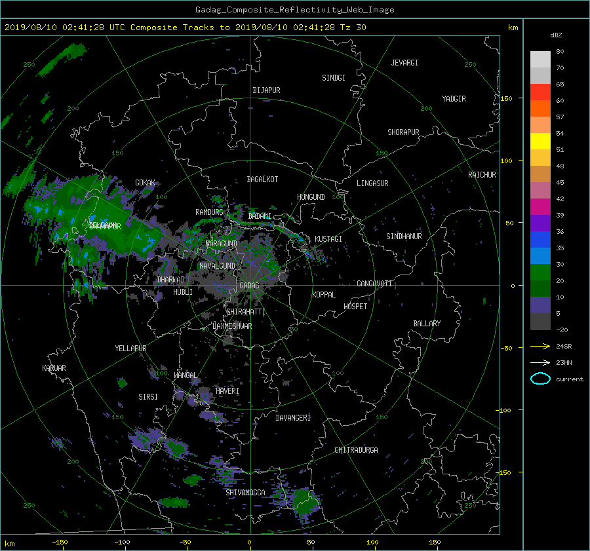The width and height of the screenshot is (590, 551).
Task: Click the YADGIR city label
Action: (x=454, y=99)
